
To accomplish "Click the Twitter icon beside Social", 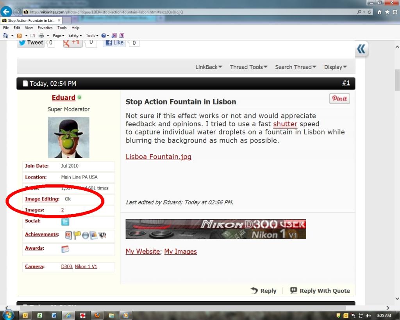I will click(65, 222).
